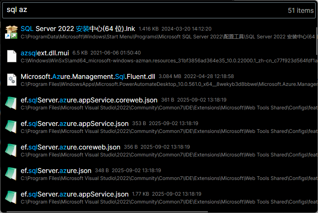Viewport: 318px width, 213px height.
Task: Open the SQL Server 2022 安装中心 shortcut result
Action: pyautogui.click(x=78, y=29)
